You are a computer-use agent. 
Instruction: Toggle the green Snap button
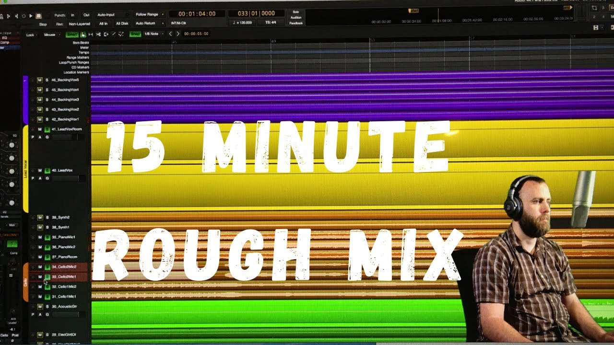pos(135,34)
